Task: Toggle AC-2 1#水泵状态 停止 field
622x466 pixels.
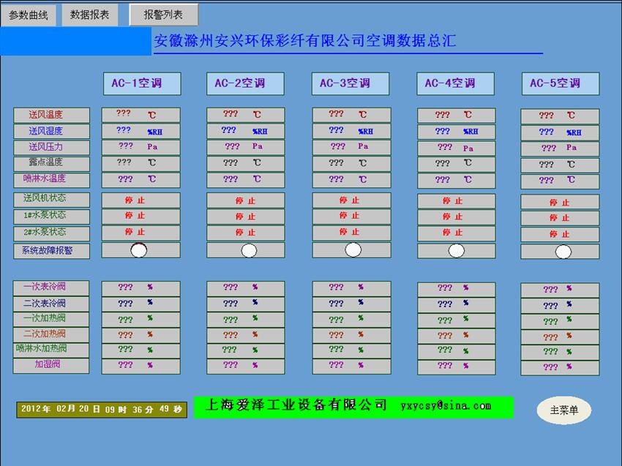Action: 245,217
